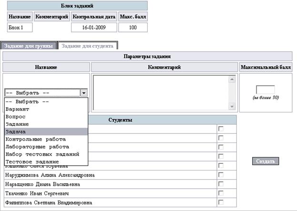297x211 pixels.
Task: Enable checkbox for Ткаченко Иван Сергеевич
Action: [220, 193]
